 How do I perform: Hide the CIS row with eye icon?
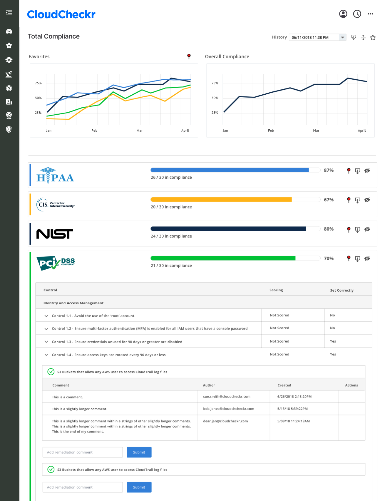coord(367,200)
